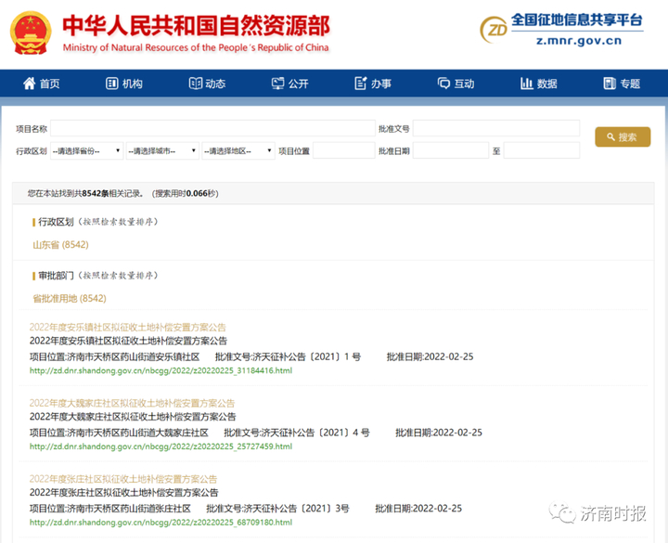
Task: Click the 公开 disclosure monitor icon
Action: [277, 84]
